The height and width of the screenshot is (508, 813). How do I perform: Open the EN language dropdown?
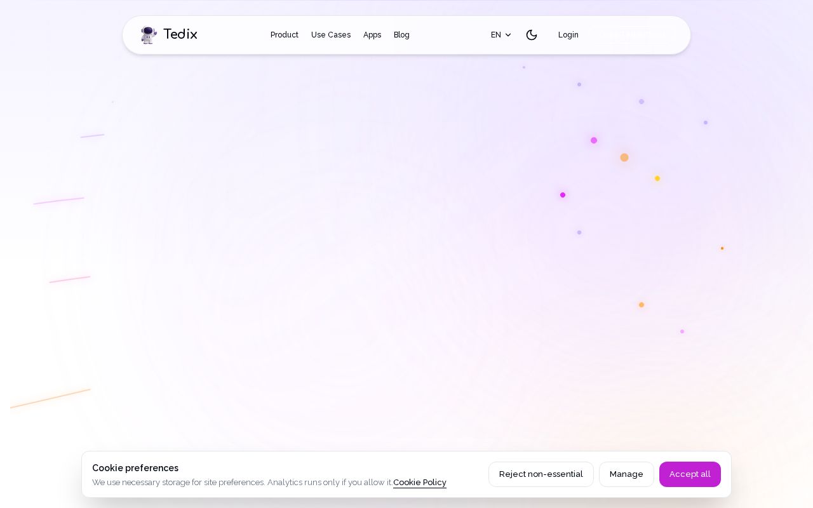[501, 35]
